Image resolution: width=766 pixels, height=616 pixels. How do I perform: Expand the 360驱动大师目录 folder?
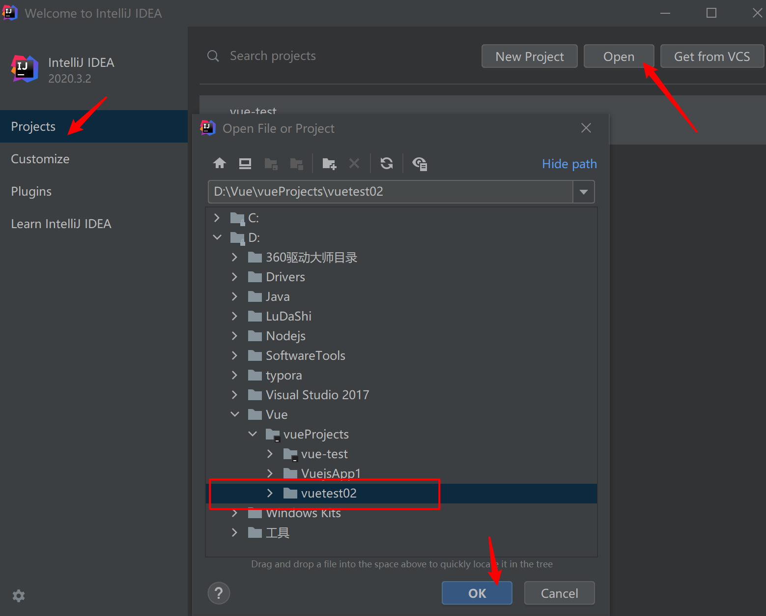[x=234, y=257]
